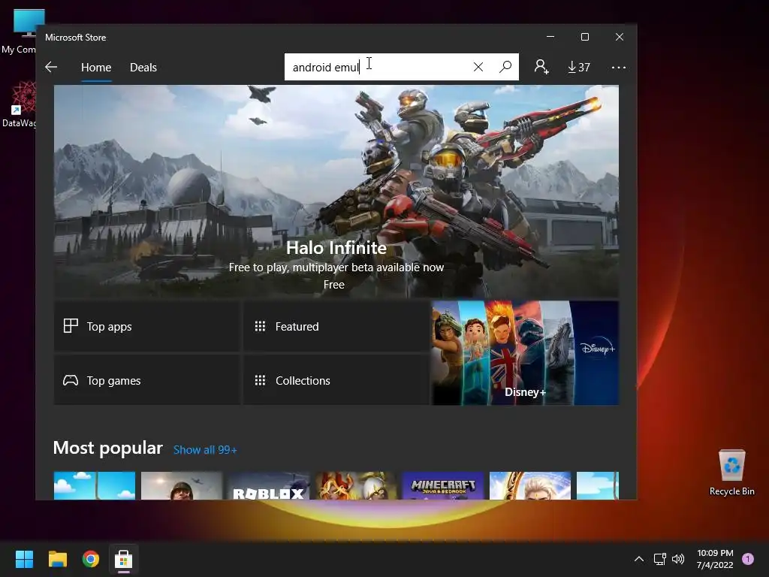Screen dimensions: 769x577
Task: Open File Explorer from the taskbar
Action: [58, 559]
